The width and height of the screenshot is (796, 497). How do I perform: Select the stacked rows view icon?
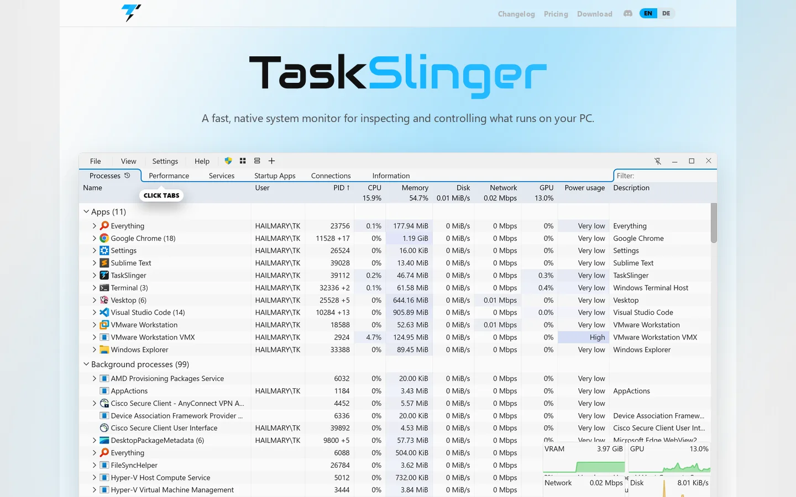[x=257, y=161]
